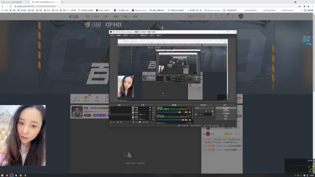Viewport: 315px width, 177px height.
Task: Open the 文件 File menu in OBS
Action: [112, 35]
